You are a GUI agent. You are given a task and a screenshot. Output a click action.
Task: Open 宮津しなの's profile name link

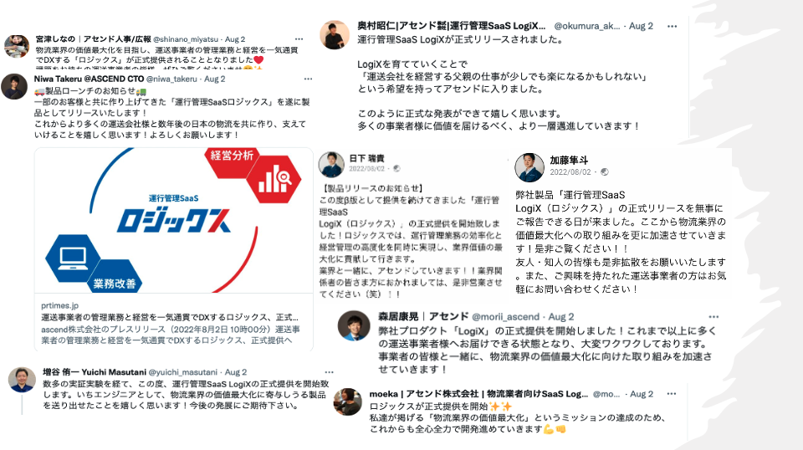click(93, 39)
